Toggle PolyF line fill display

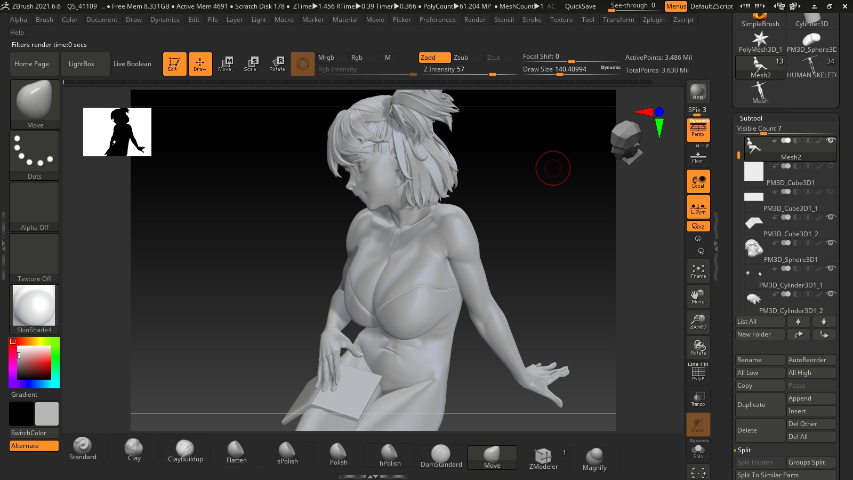[x=698, y=372]
